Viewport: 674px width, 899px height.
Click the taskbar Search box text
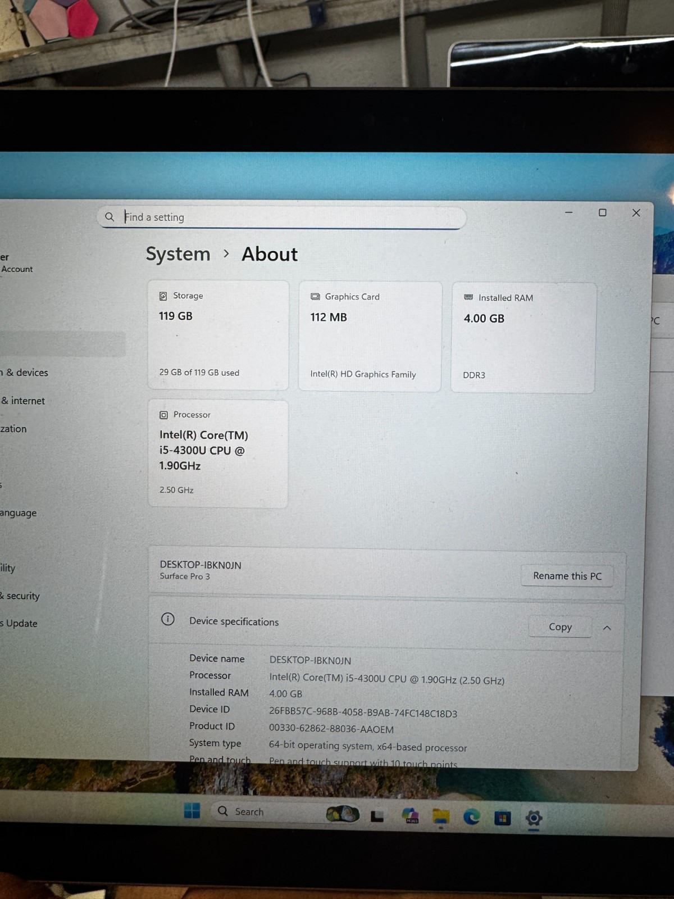tap(249, 812)
